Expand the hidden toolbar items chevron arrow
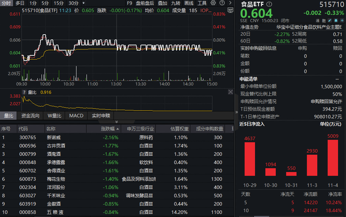This screenshot has height=217, width=346. [x=230, y=3]
